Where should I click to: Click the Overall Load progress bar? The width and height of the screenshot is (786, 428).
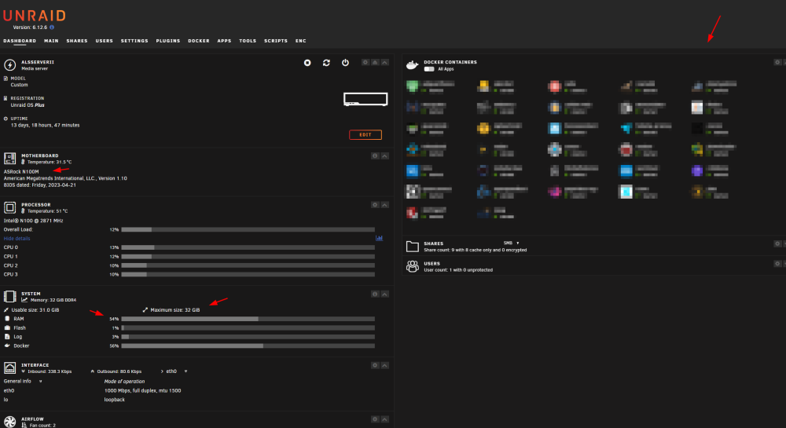(248, 230)
